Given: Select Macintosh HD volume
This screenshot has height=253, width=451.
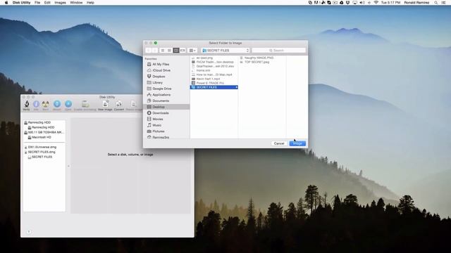Looking at the screenshot, I should (x=41, y=137).
